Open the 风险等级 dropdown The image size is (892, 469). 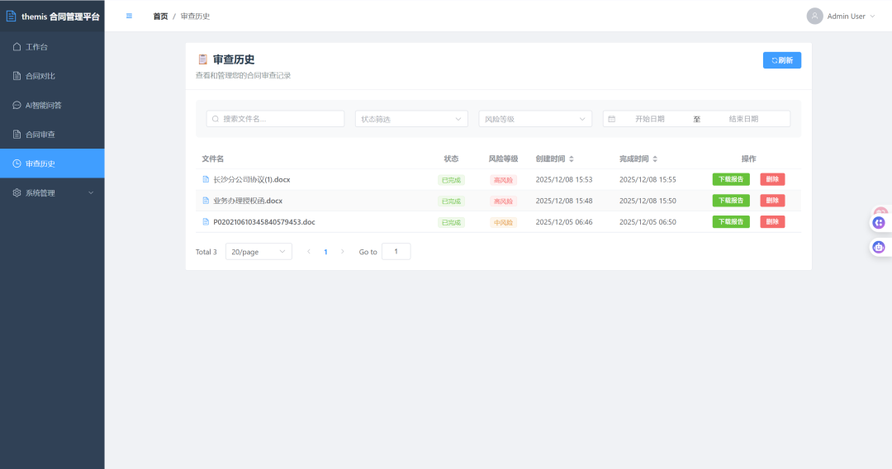click(535, 119)
